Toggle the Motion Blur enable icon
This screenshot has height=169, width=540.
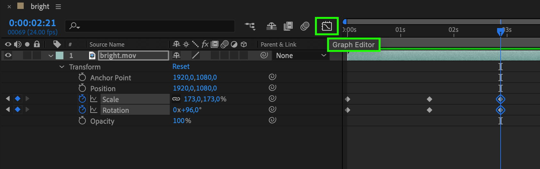coord(305,26)
